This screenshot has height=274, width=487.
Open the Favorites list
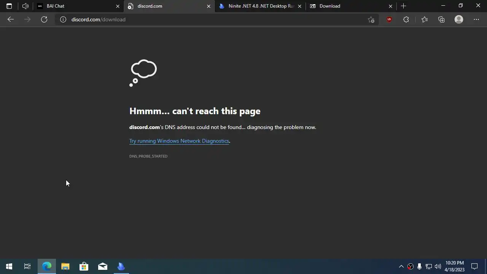point(425,19)
